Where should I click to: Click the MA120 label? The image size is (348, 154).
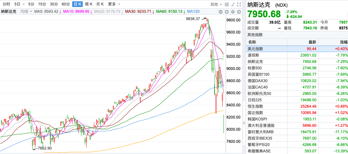[x=194, y=12]
